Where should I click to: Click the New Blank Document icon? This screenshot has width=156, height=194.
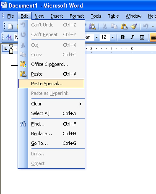pyautogui.click(x=10, y=26)
